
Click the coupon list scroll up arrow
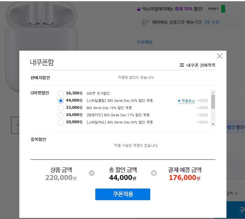[213, 92]
